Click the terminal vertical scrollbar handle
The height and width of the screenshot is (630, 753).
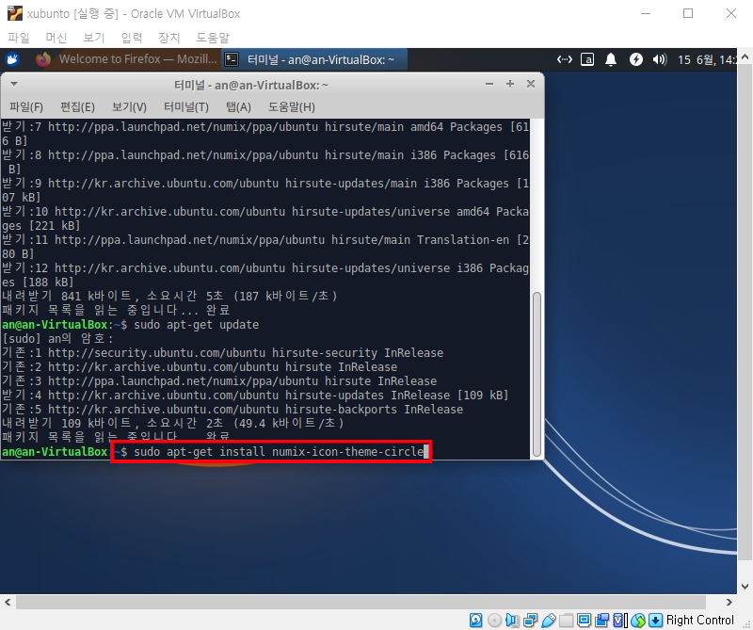point(537,375)
